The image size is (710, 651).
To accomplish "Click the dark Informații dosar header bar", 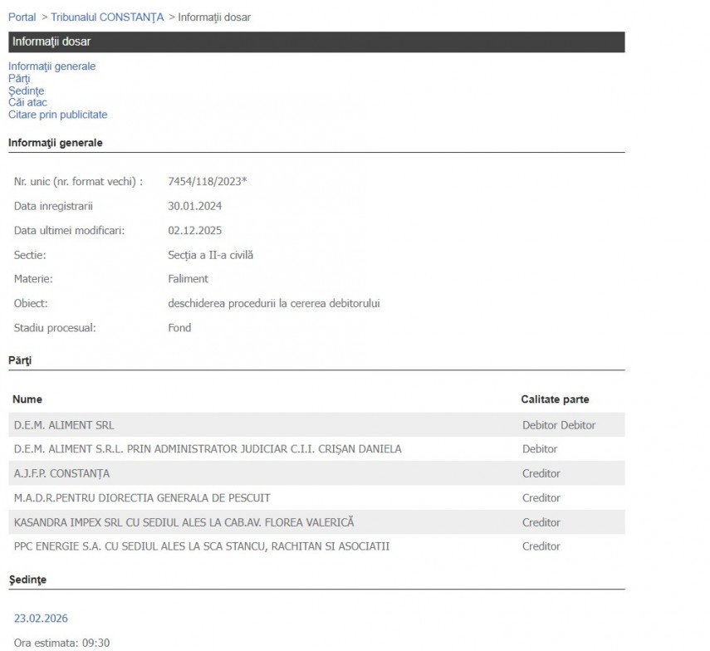I will point(316,42).
